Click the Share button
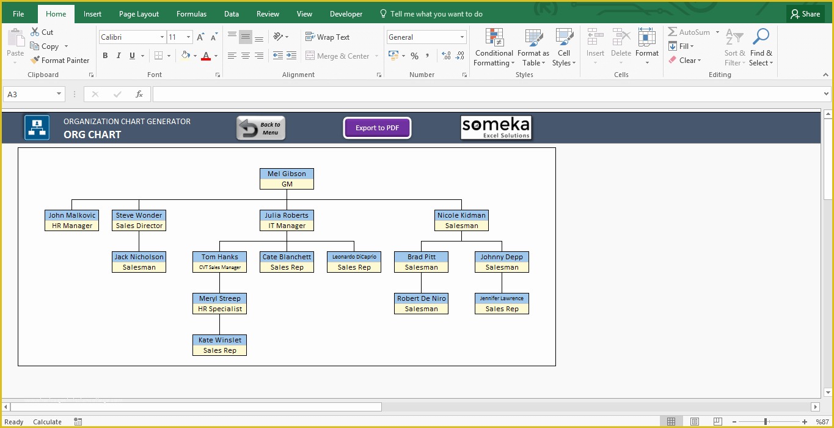The width and height of the screenshot is (834, 428). coord(805,14)
